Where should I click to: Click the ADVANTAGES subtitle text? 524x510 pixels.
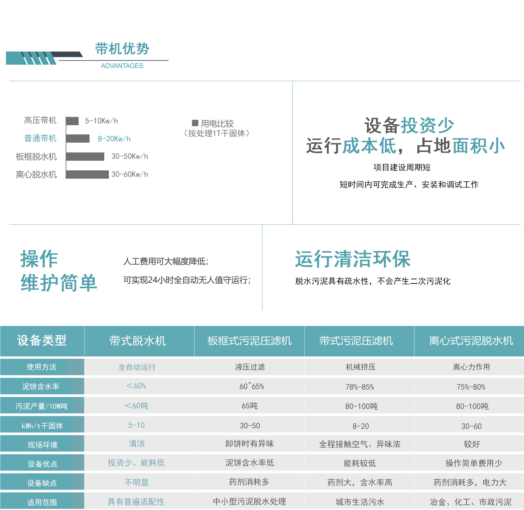pyautogui.click(x=122, y=66)
